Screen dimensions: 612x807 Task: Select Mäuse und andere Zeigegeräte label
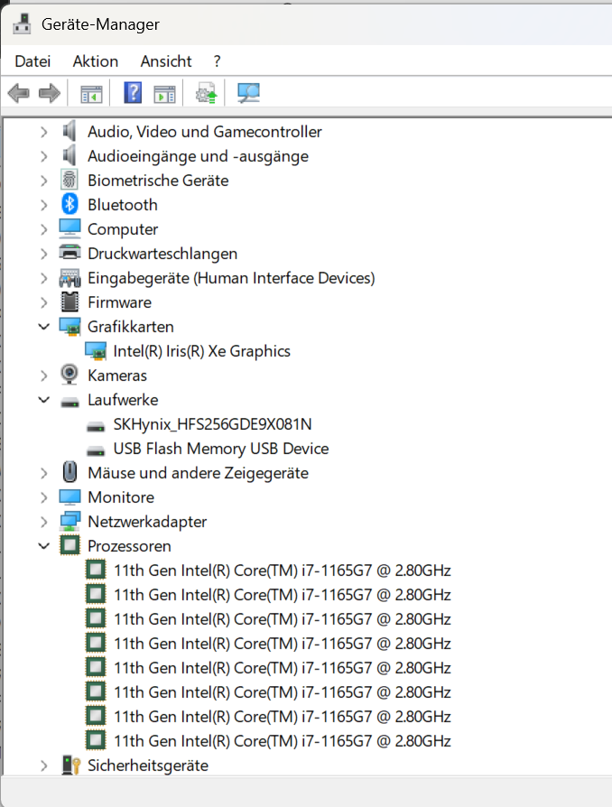[199, 473]
